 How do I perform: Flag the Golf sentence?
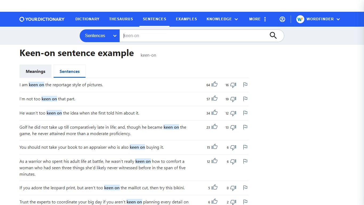click(245, 127)
